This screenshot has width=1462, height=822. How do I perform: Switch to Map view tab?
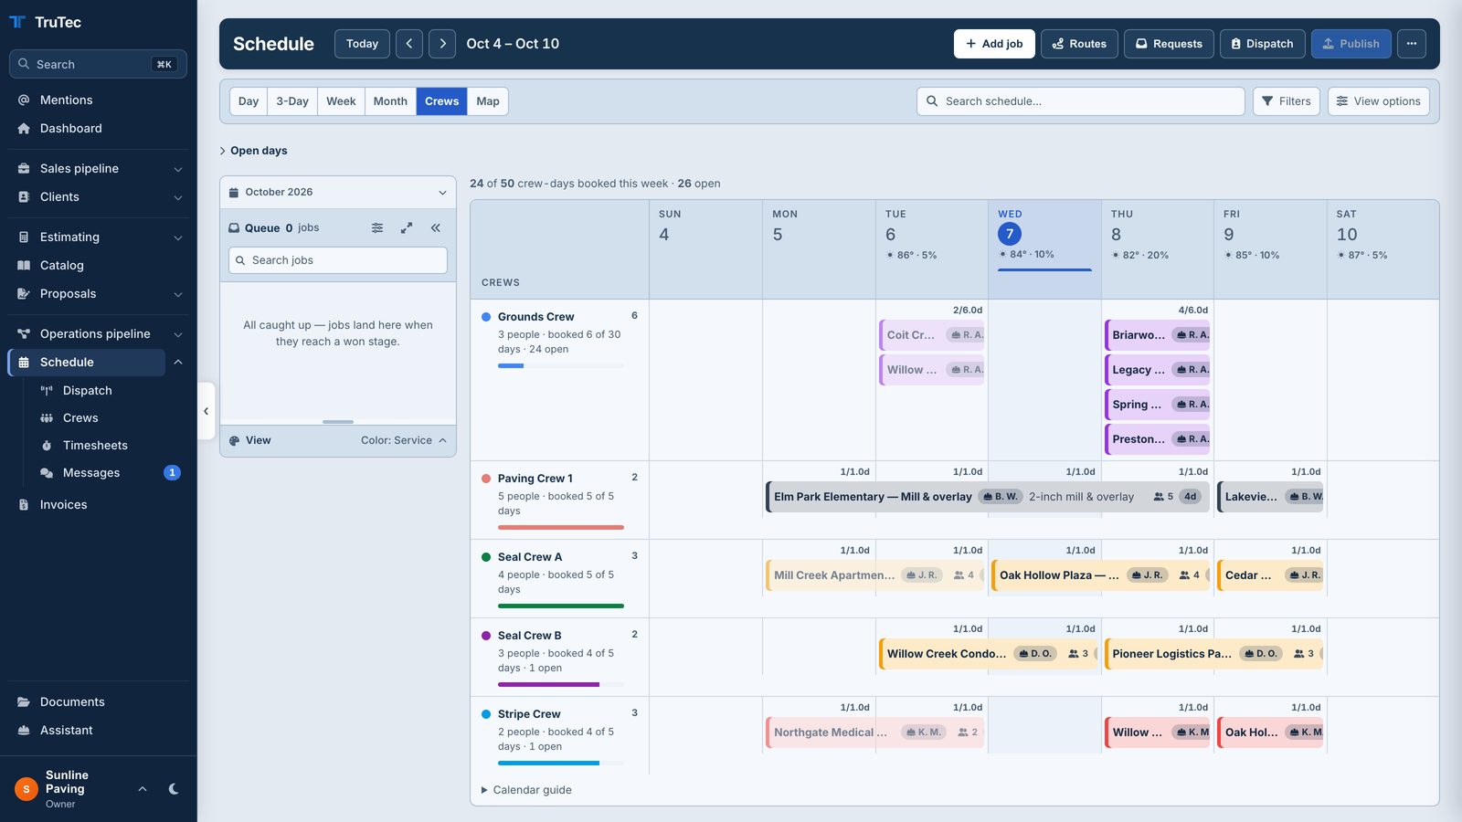click(488, 101)
